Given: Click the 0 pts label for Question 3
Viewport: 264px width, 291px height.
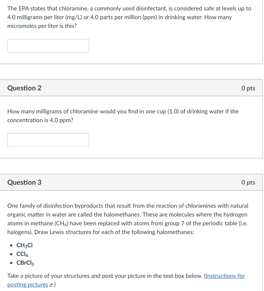Looking at the screenshot, I should [248, 182].
